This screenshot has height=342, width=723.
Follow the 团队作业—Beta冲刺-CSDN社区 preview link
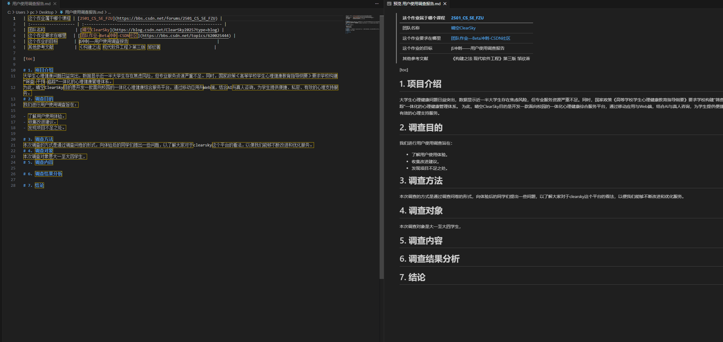pyautogui.click(x=480, y=38)
